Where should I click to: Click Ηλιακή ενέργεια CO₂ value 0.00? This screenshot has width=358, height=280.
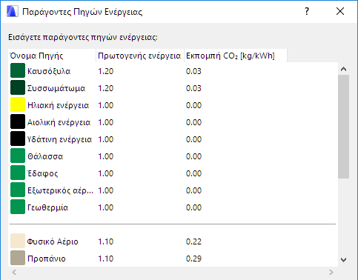[x=193, y=105]
